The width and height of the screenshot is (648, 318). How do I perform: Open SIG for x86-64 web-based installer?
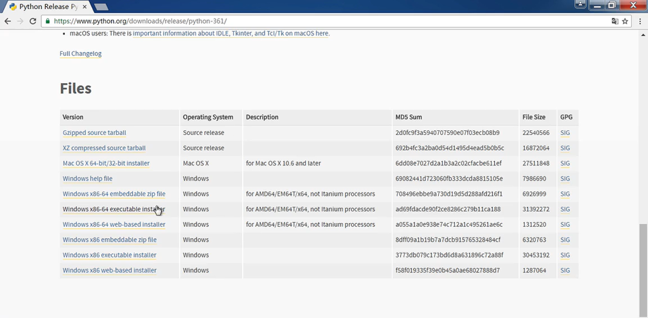pos(565,225)
